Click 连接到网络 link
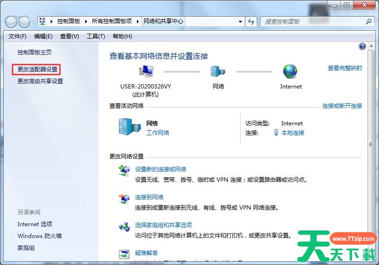The image size is (379, 265). [x=149, y=197]
